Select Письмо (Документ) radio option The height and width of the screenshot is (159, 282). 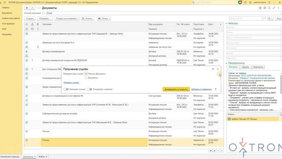[x=86, y=74]
